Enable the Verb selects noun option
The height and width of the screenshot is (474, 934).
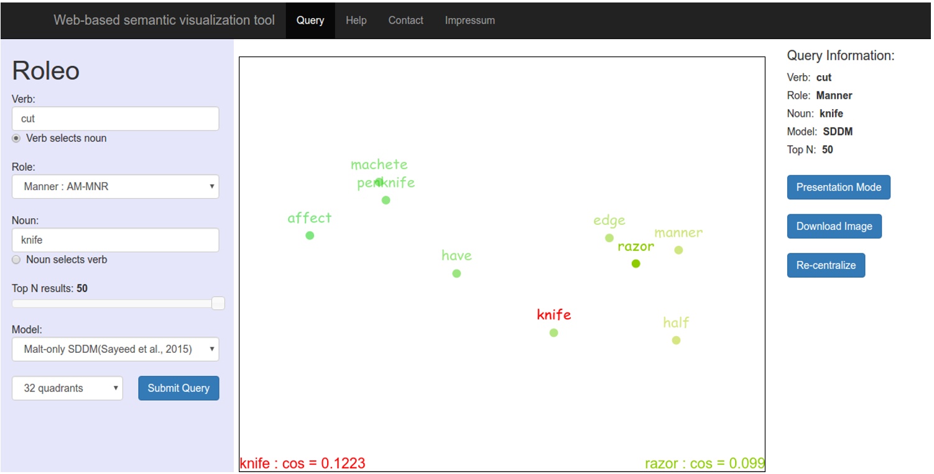click(16, 138)
